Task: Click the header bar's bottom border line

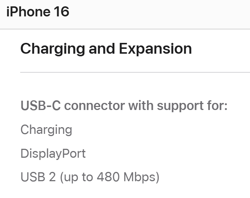Action: (x=125, y=29)
